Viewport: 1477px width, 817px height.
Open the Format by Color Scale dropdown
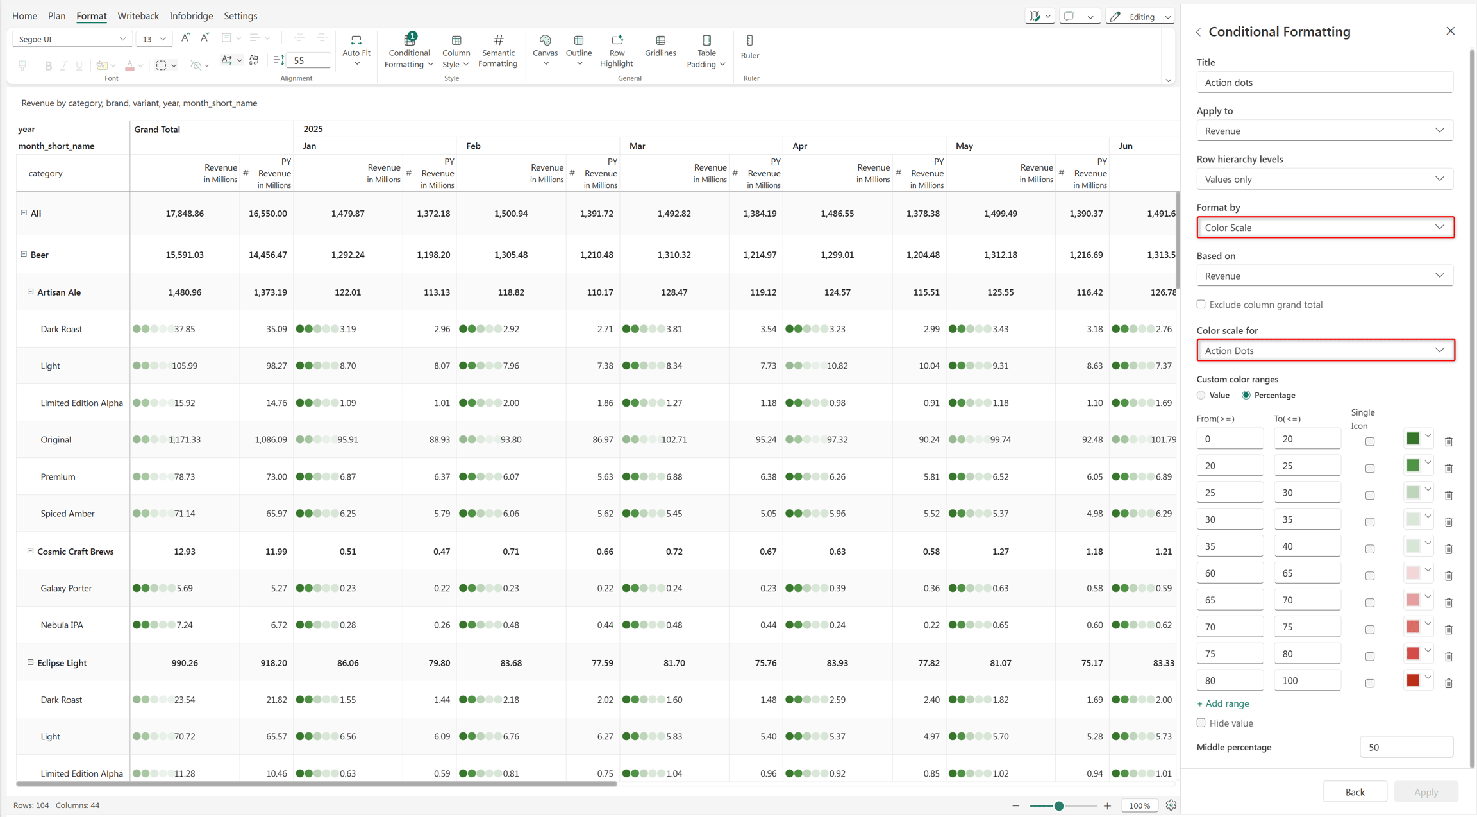click(x=1324, y=228)
